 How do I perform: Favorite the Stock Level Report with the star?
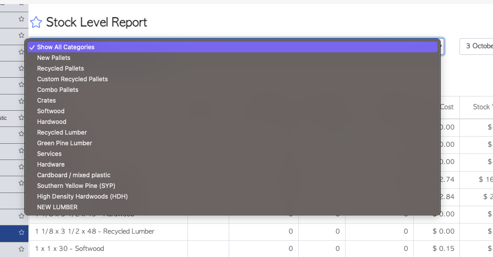(x=36, y=22)
